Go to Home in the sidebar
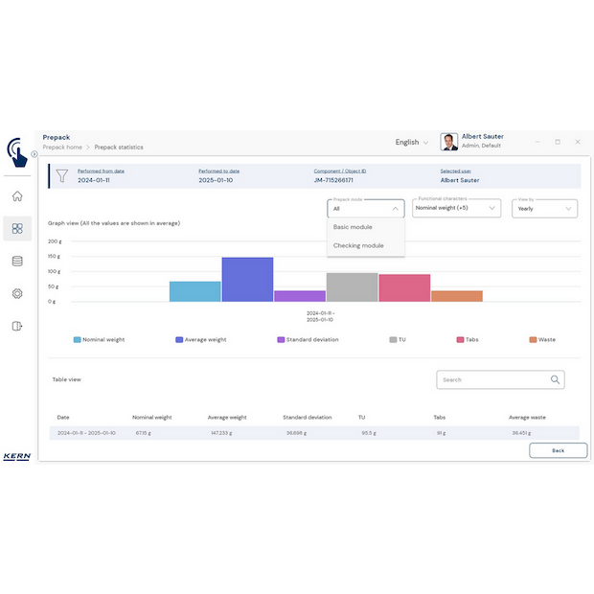The width and height of the screenshot is (594, 594). (x=17, y=196)
